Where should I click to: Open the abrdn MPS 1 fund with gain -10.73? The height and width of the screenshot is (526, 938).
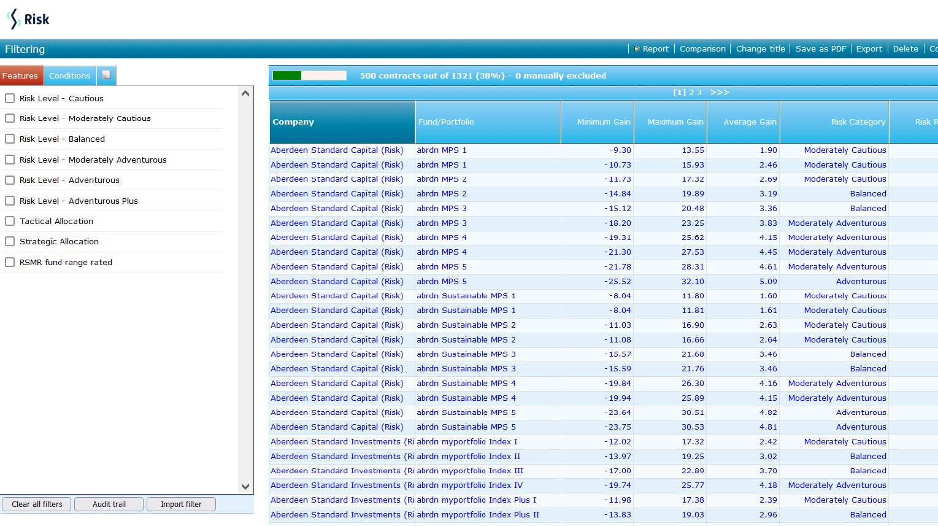pos(442,164)
